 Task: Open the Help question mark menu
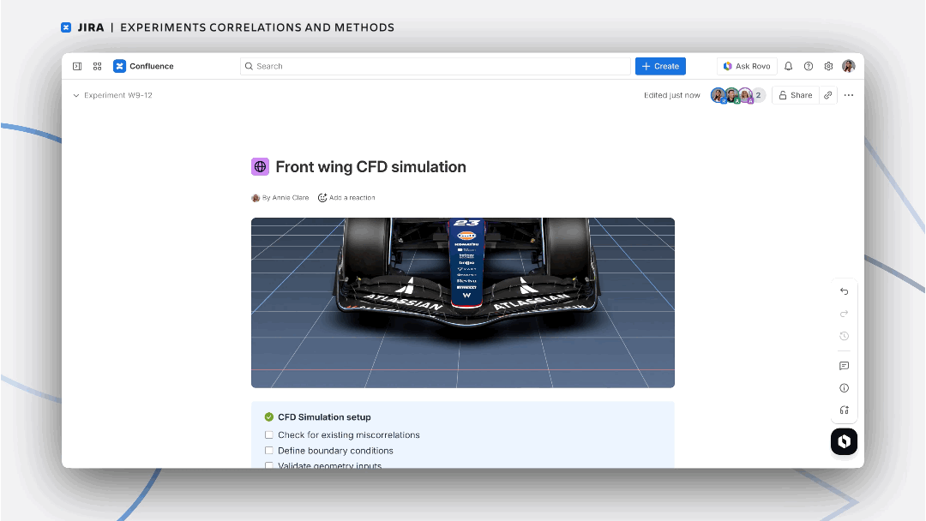pos(807,65)
